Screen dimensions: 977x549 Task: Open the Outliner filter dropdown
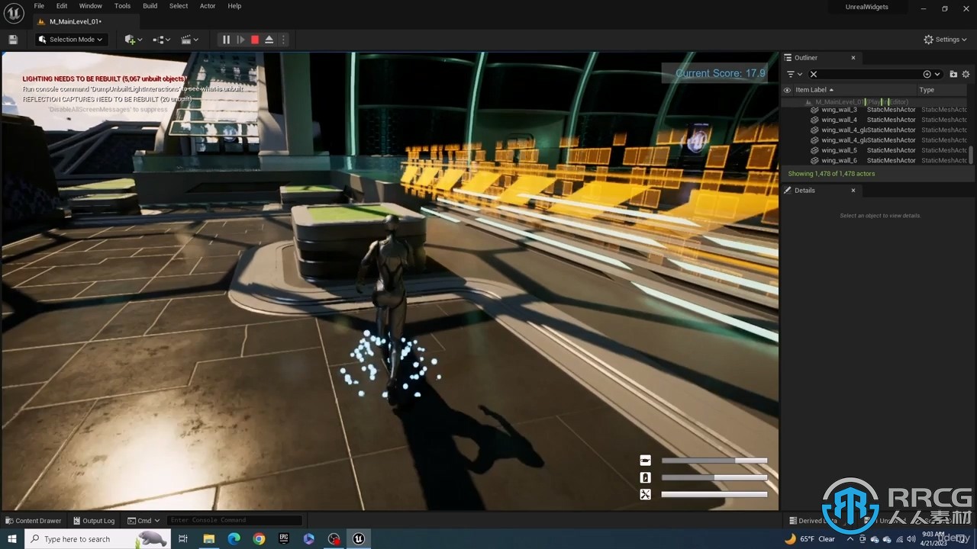[x=795, y=74]
